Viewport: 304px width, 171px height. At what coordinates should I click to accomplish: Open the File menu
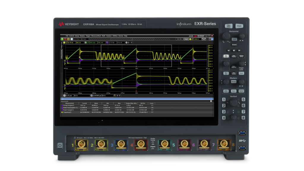tap(67, 36)
